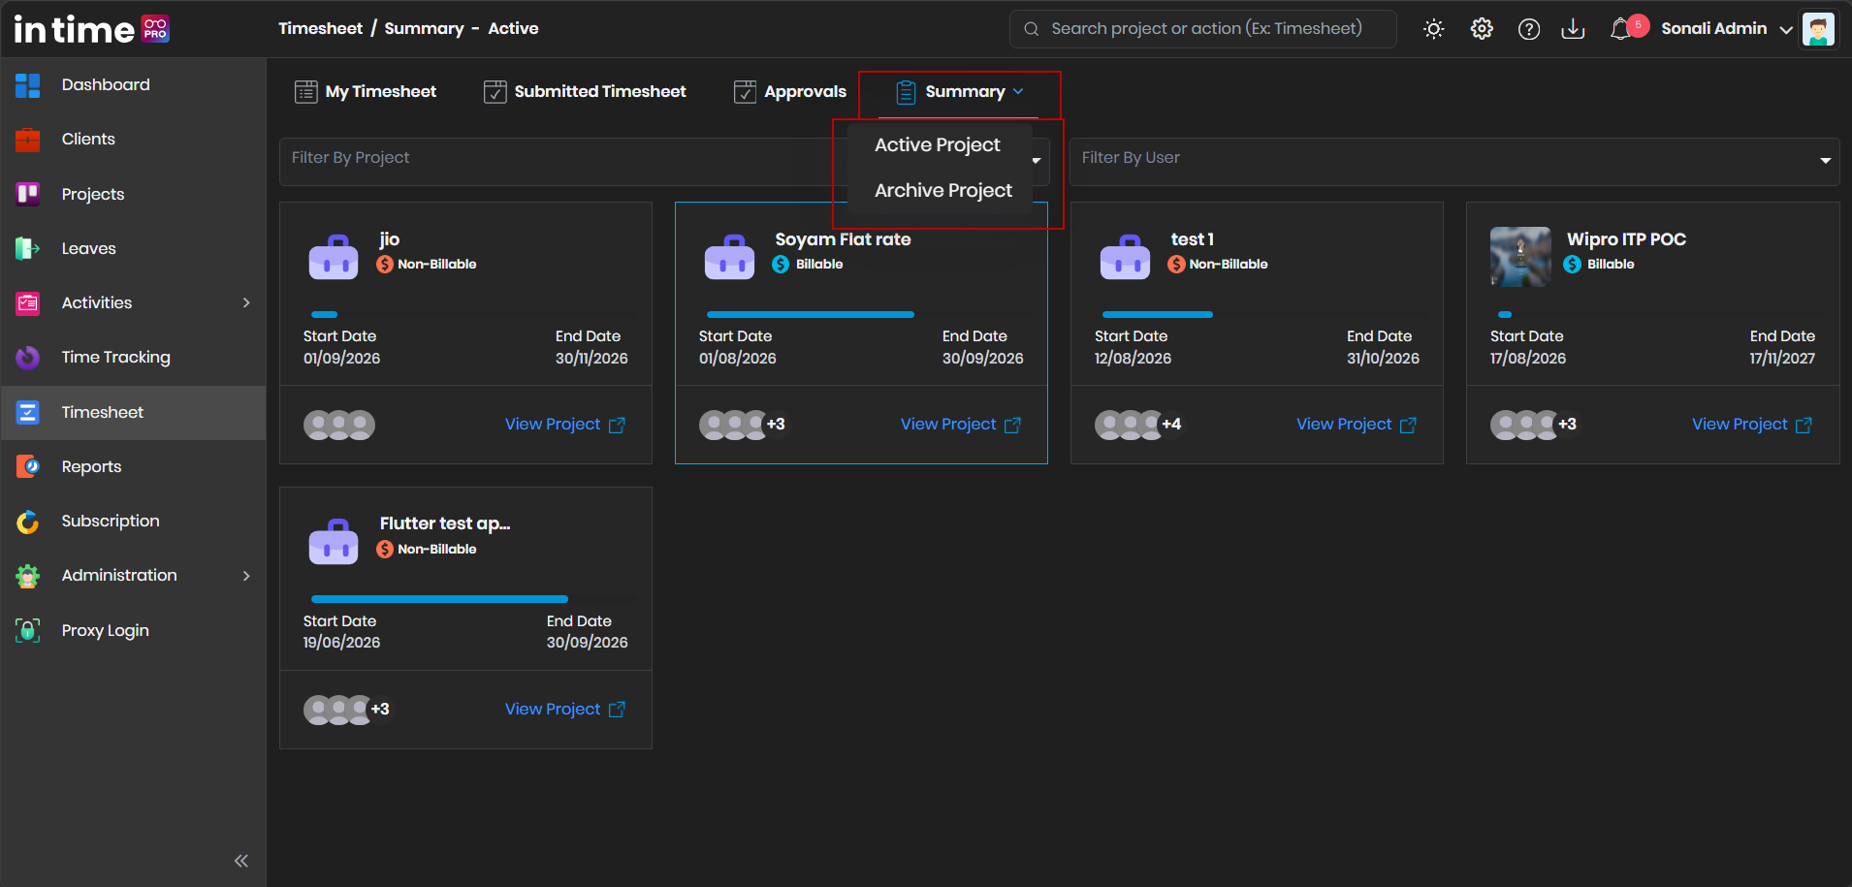Open the Leaves page icon
This screenshot has height=887, width=1852.
point(28,248)
